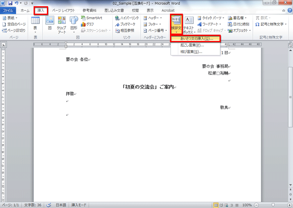This screenshot has height=208, width=293.
Task: Switch to 挿入 tab
Action: coord(41,11)
